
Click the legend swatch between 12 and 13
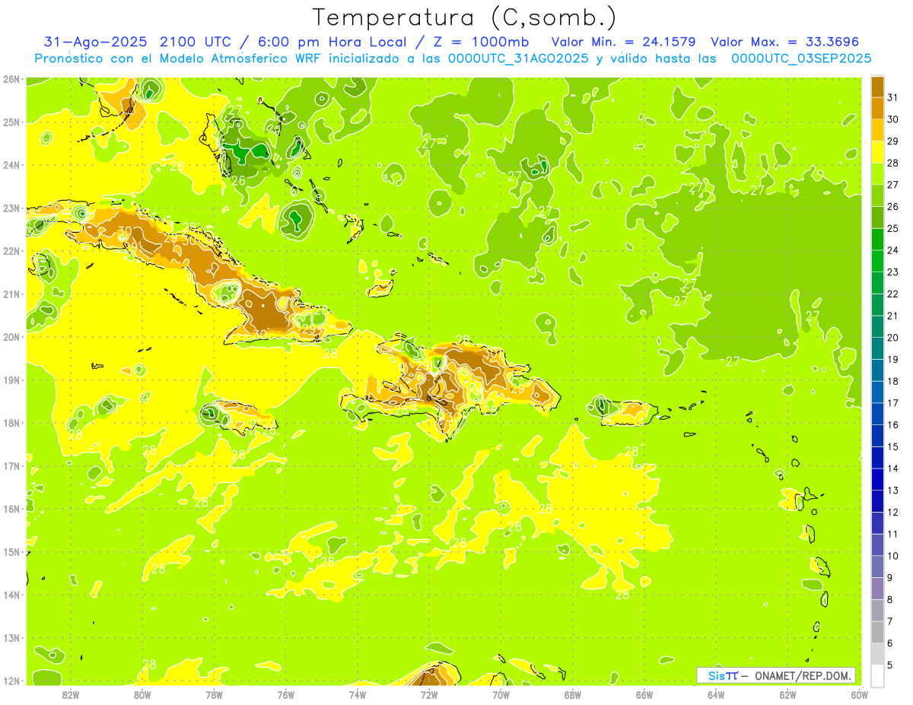(x=877, y=501)
